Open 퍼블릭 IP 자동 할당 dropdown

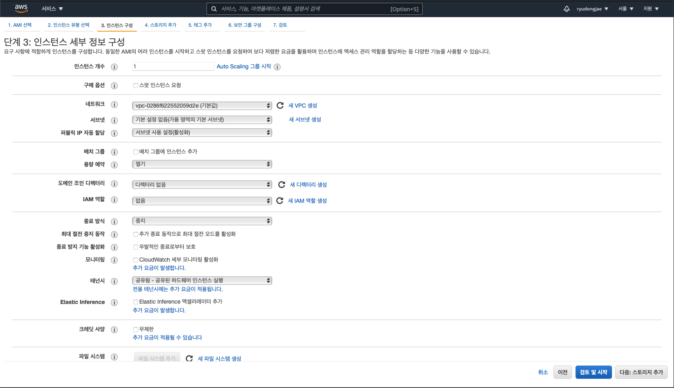point(202,132)
